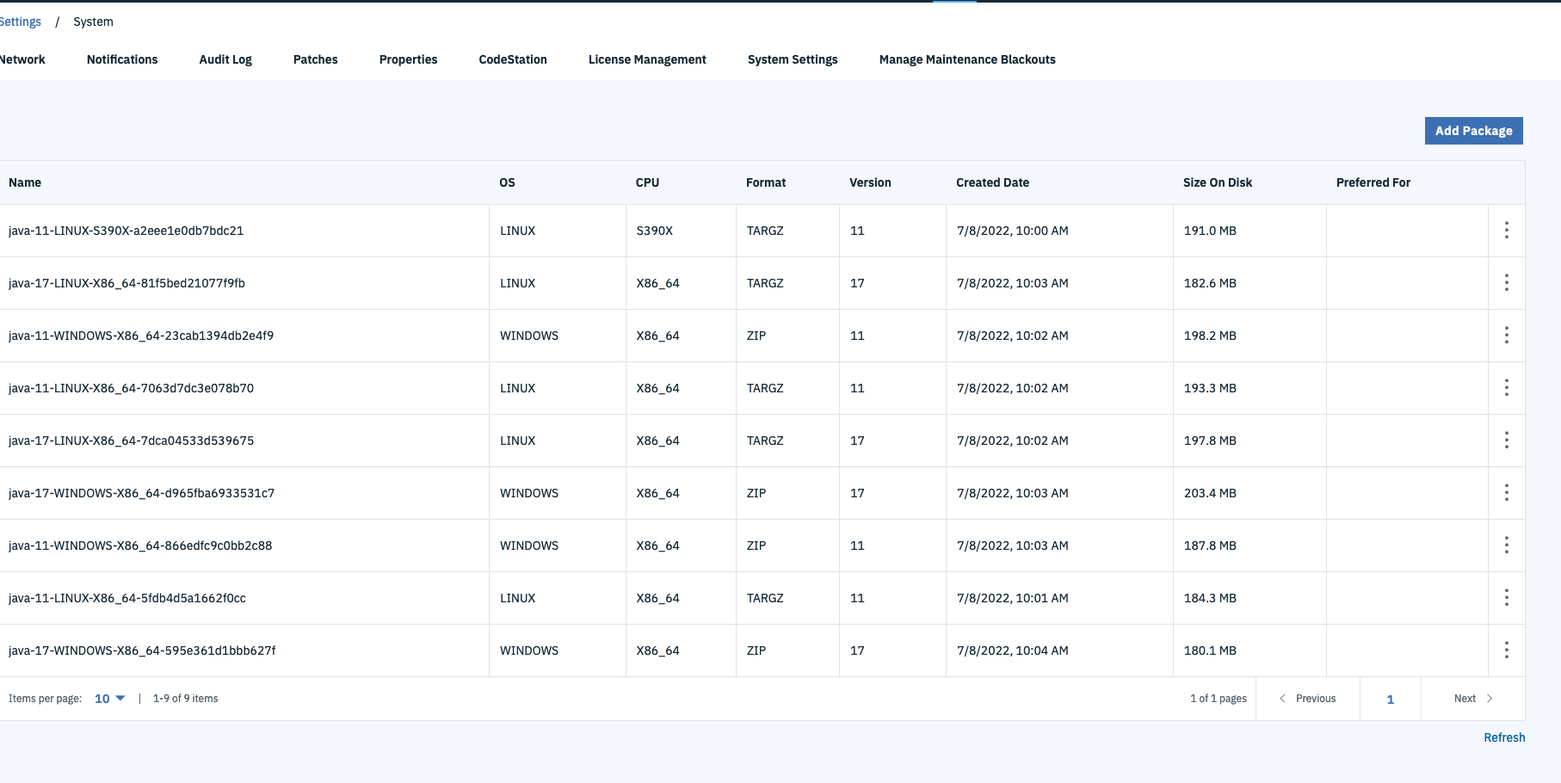Viewport: 1561px width, 783px height.
Task: Go to the Previous page
Action: click(x=1308, y=699)
